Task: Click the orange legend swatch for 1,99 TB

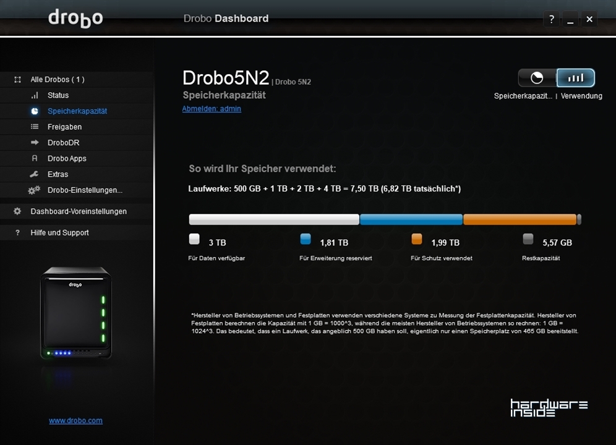Action: tap(416, 239)
